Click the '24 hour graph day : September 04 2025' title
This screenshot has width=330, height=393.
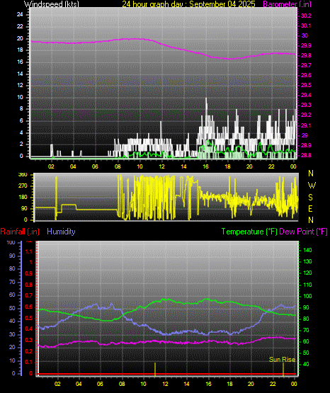[x=188, y=4]
